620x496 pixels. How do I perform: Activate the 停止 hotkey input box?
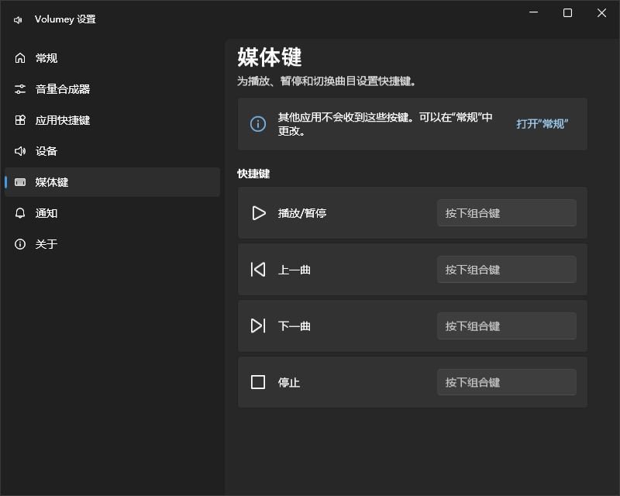tap(507, 382)
